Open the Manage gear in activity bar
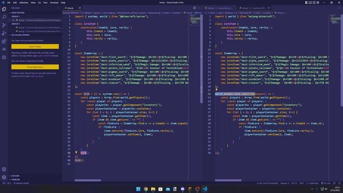343x193 pixels. point(4,177)
